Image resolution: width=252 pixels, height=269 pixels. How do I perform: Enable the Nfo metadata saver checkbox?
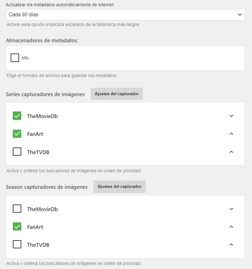15,58
